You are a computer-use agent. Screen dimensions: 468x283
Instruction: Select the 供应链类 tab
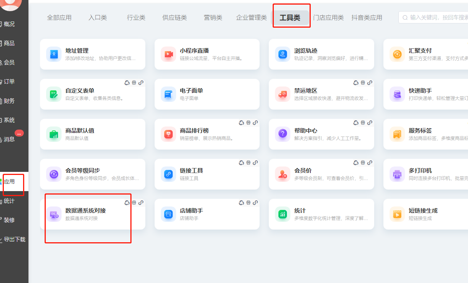(x=174, y=18)
